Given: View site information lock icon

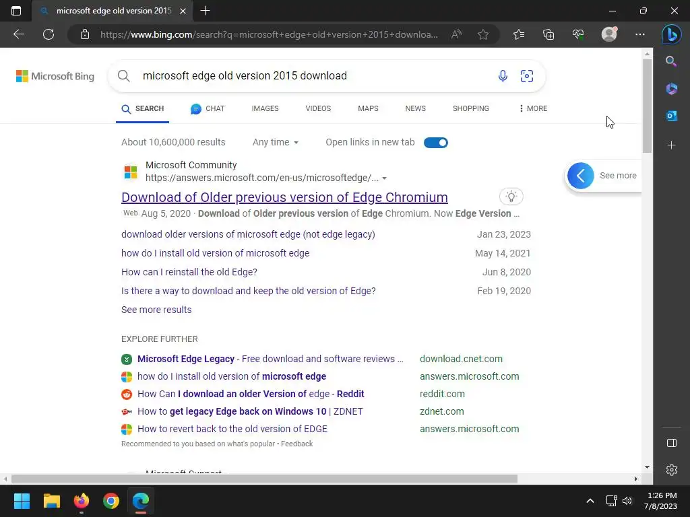Looking at the screenshot, I should click(85, 34).
